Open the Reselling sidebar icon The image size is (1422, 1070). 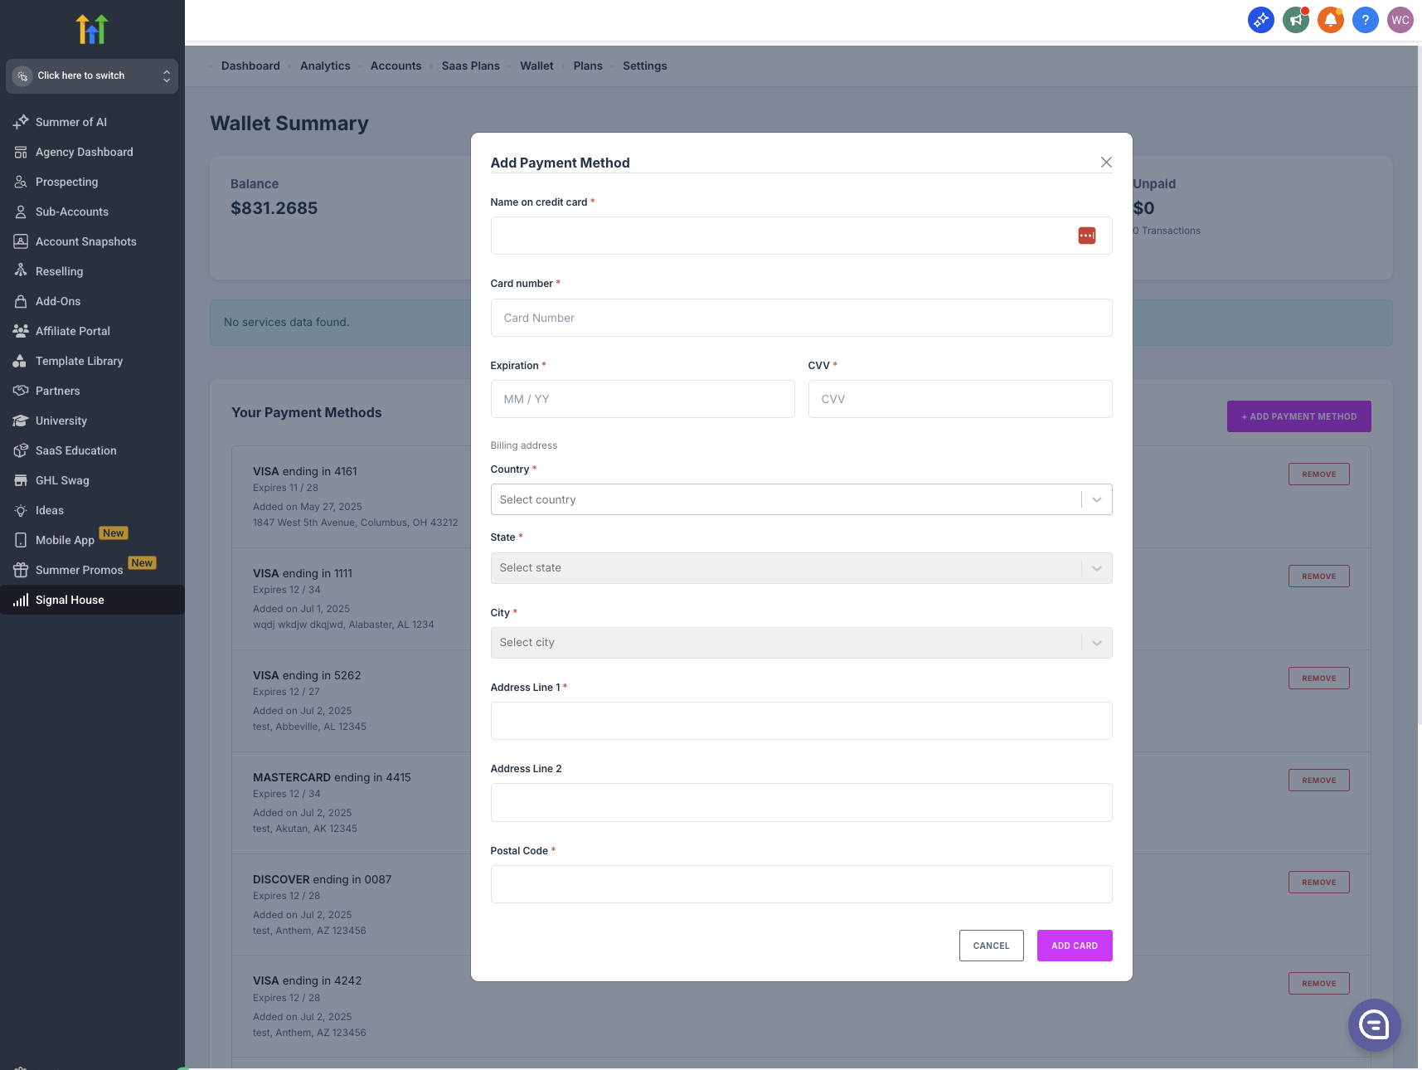coord(21,271)
